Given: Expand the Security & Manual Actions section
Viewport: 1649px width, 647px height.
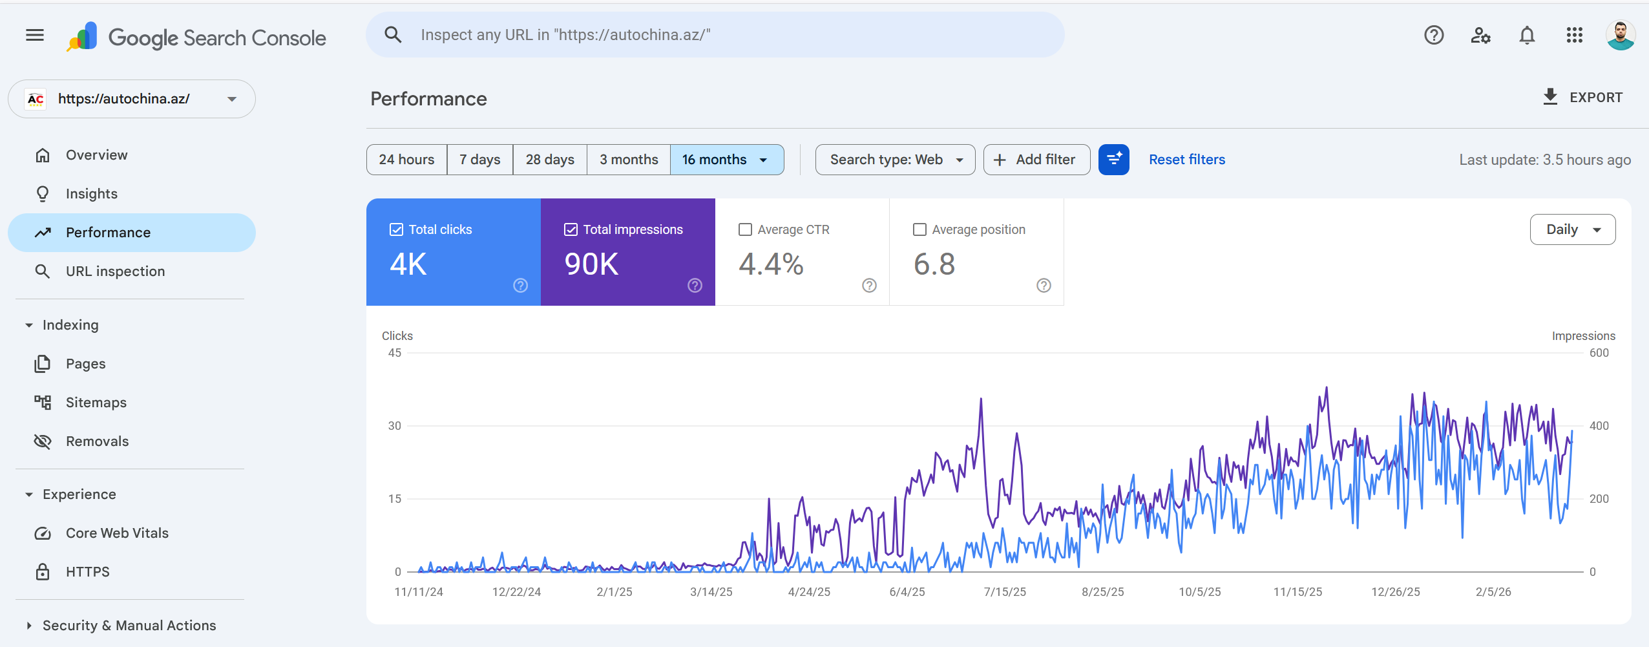Looking at the screenshot, I should (29, 625).
